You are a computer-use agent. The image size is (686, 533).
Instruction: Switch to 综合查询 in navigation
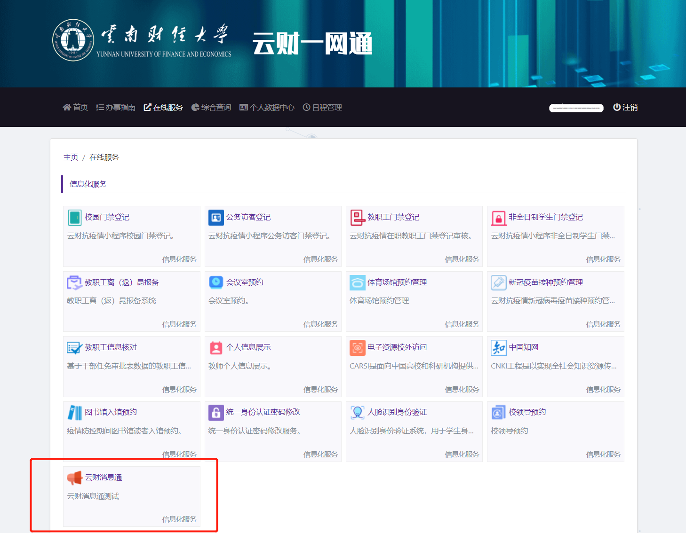211,107
